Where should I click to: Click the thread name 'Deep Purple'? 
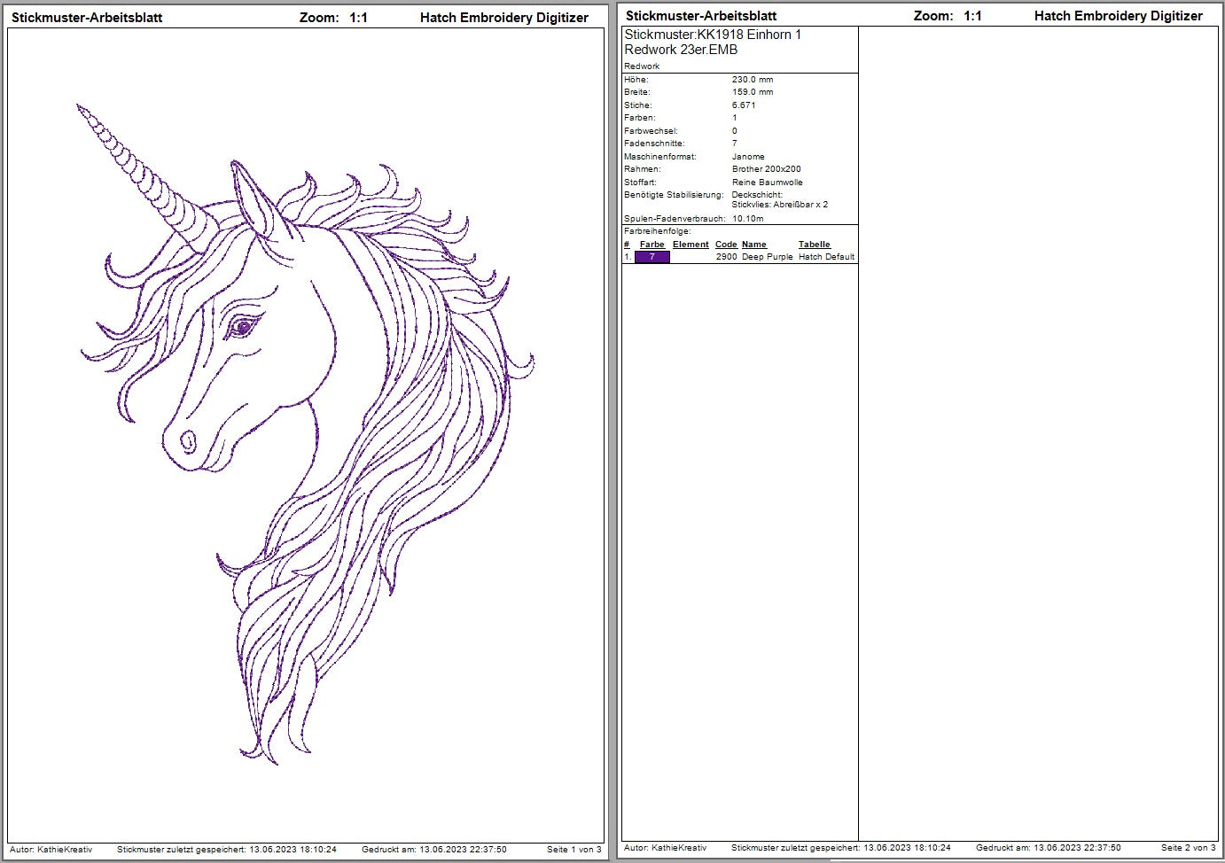point(768,257)
